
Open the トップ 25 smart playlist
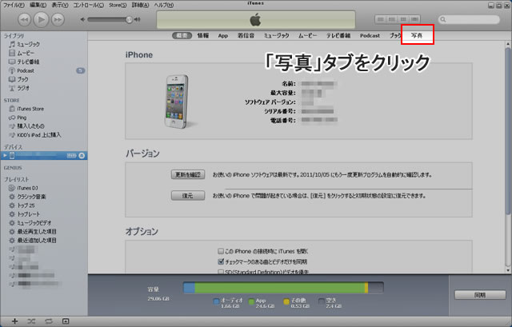(26, 205)
